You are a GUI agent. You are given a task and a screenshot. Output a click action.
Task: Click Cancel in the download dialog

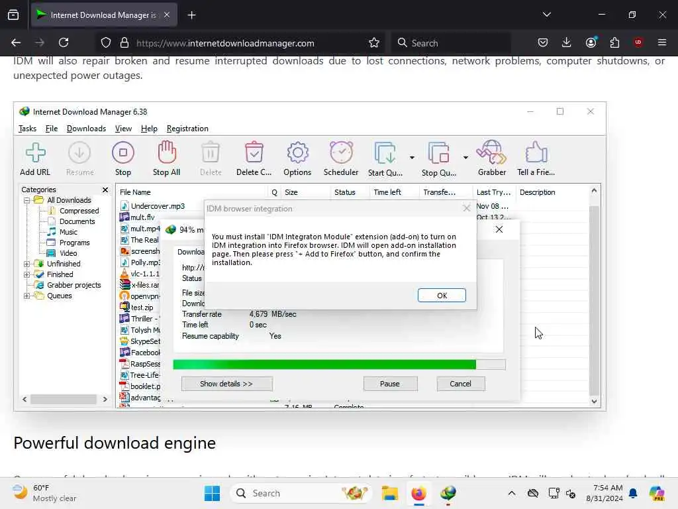(461, 384)
